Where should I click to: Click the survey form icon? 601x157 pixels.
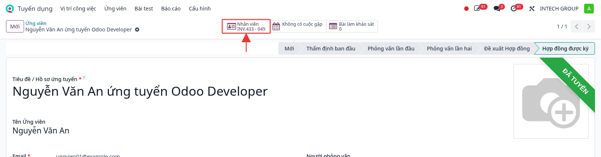(x=333, y=27)
